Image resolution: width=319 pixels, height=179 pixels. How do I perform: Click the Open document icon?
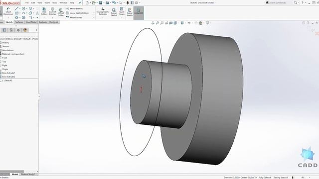click(x=94, y=2)
